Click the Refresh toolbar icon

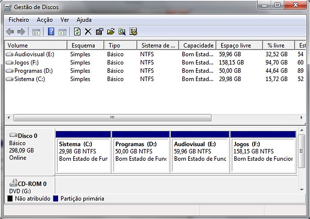77,32
